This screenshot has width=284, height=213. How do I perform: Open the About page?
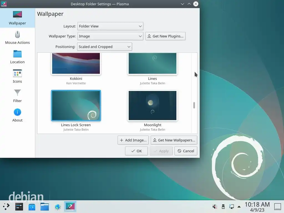17,115
